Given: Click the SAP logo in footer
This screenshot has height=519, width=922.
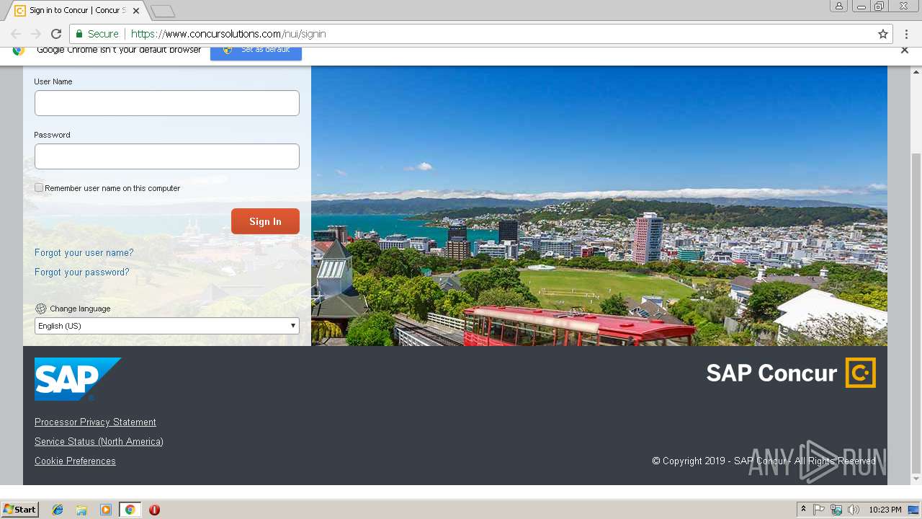Looking at the screenshot, I should point(78,379).
